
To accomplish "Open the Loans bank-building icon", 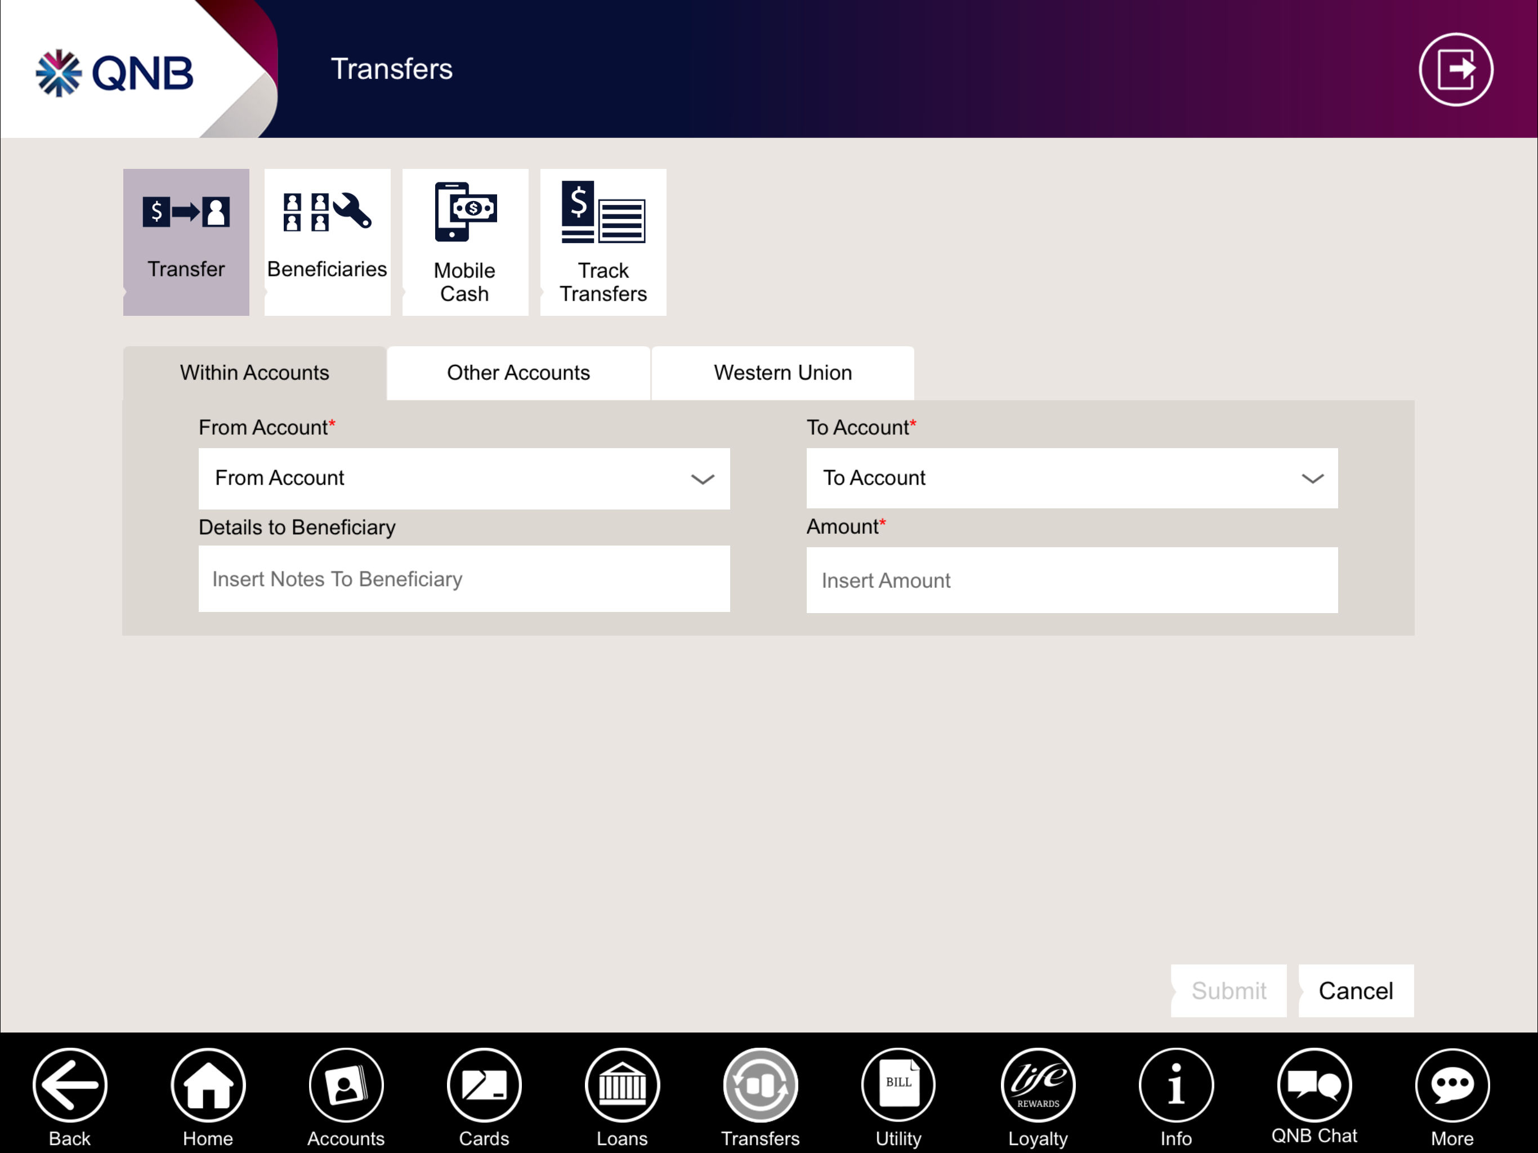I will [622, 1085].
